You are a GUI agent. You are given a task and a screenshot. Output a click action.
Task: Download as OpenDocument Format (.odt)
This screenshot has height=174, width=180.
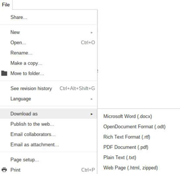(134, 127)
